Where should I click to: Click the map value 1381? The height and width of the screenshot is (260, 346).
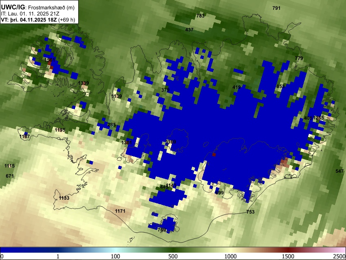pyautogui.click(x=127, y=143)
